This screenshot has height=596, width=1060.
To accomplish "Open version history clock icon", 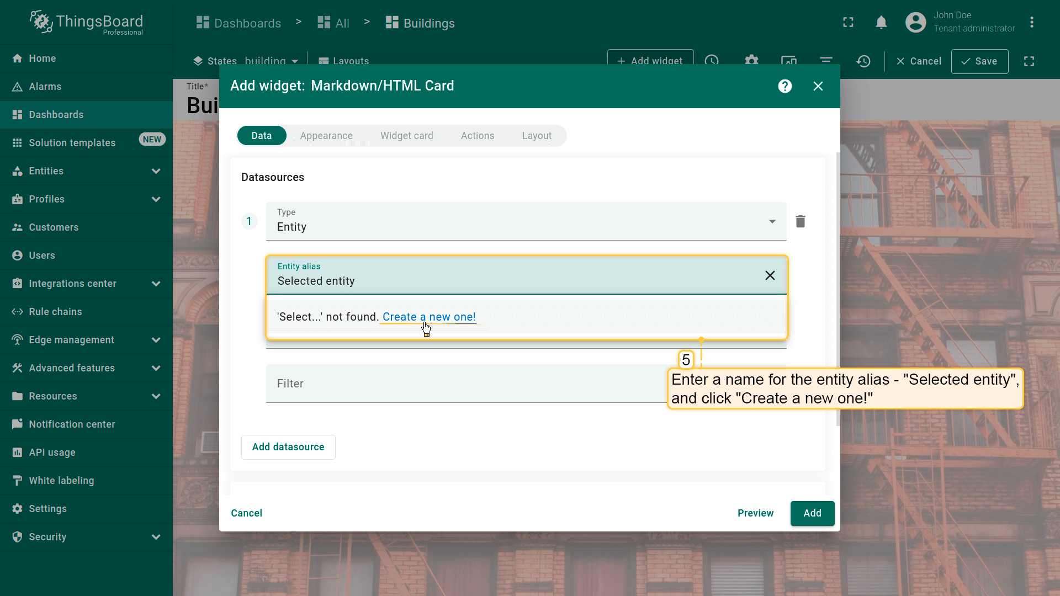I will (863, 61).
